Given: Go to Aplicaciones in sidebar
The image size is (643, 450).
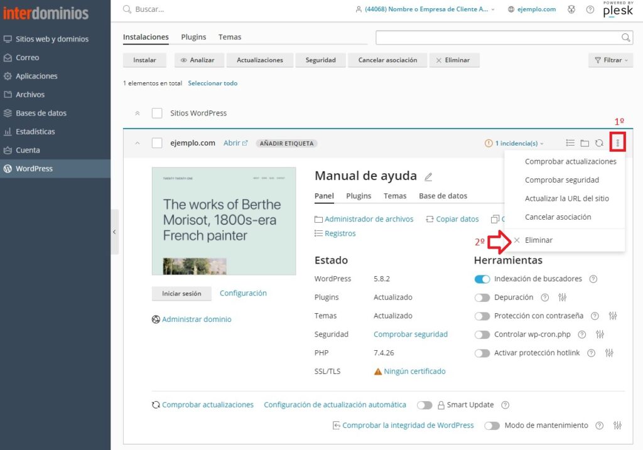Looking at the screenshot, I should [36, 76].
